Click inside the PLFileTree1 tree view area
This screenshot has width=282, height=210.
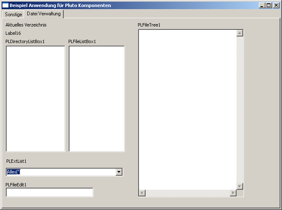(x=187, y=110)
